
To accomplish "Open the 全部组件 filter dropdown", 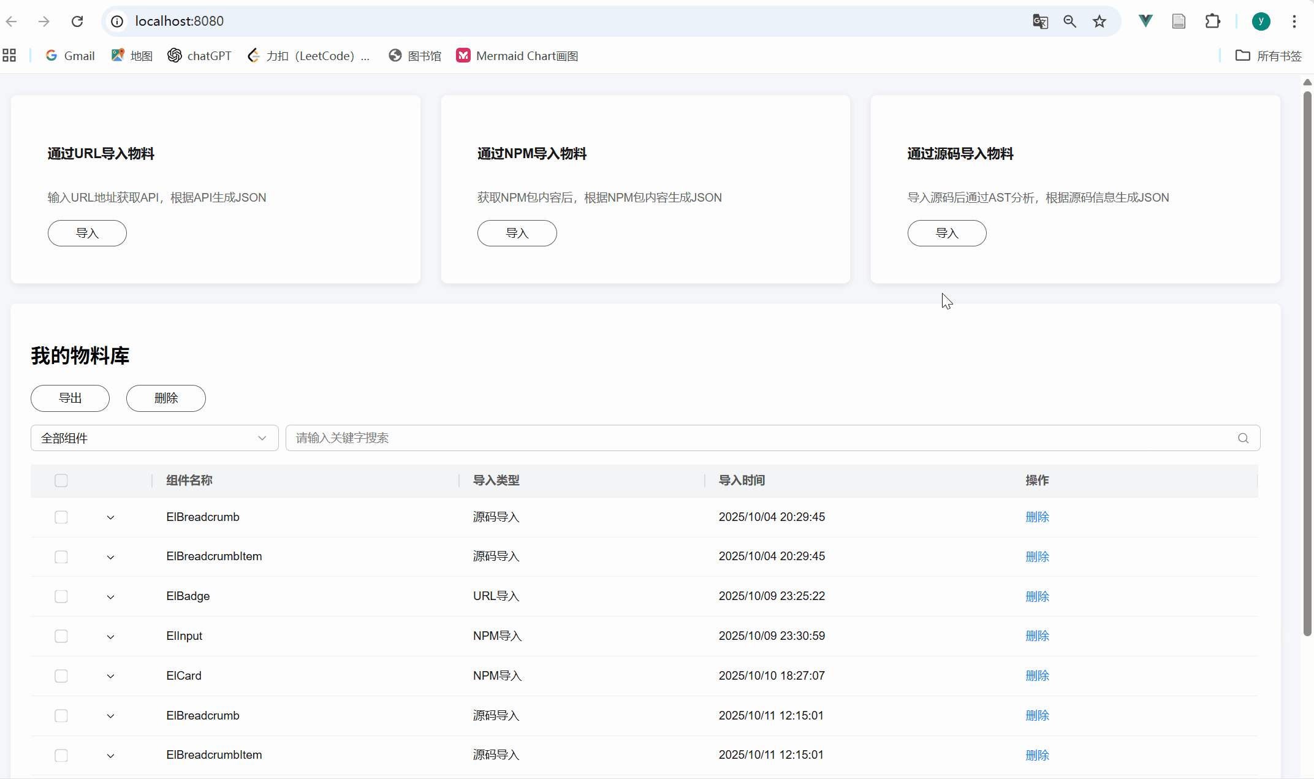I will 154,438.
